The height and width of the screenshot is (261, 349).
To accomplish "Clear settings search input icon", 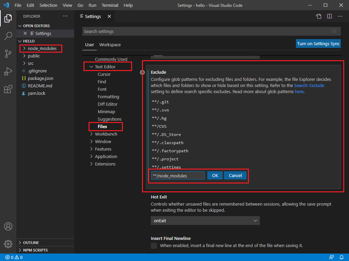I will pyautogui.click(x=334, y=31).
